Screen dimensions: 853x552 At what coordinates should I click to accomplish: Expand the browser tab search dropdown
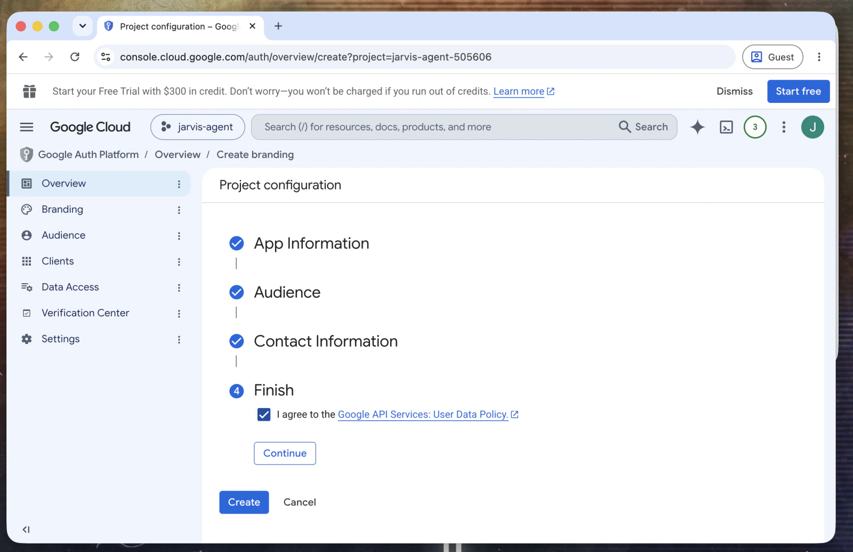83,26
